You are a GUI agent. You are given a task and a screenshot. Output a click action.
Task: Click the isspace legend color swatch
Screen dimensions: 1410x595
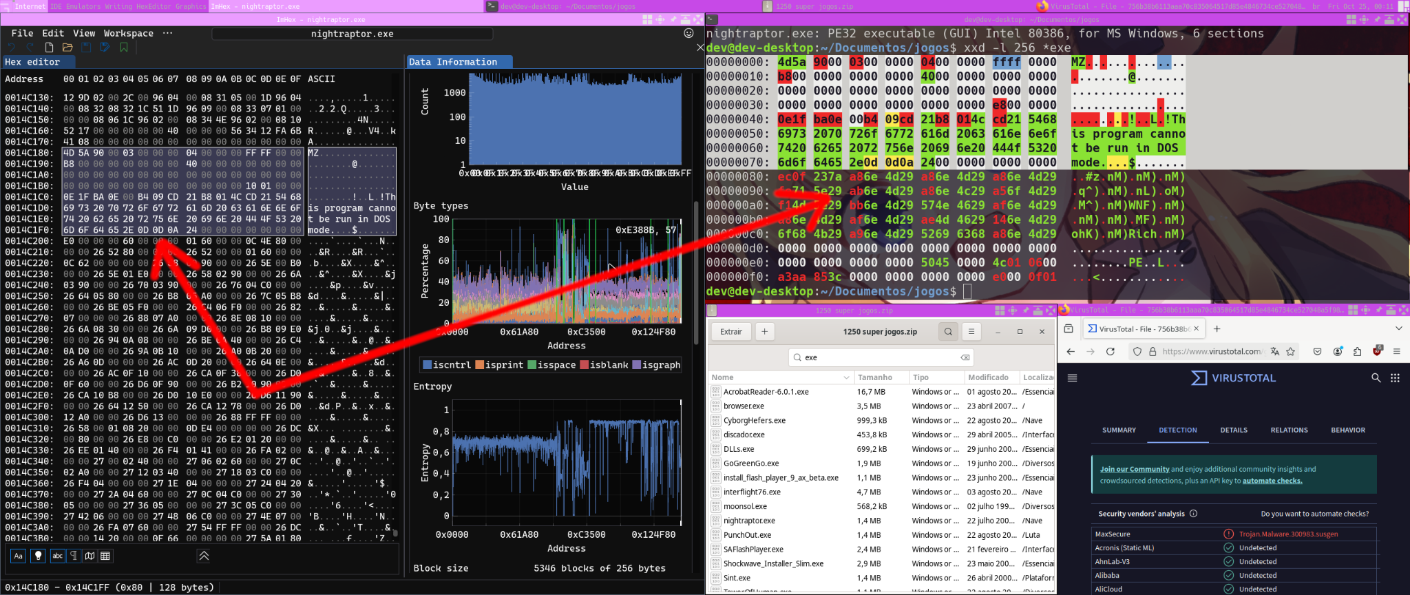(x=532, y=365)
